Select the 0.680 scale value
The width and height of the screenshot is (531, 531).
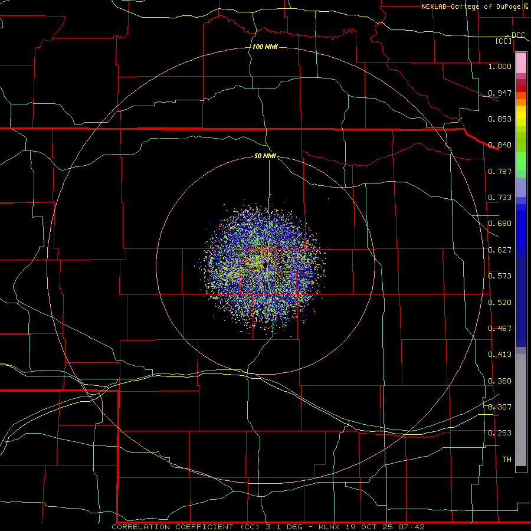click(x=500, y=224)
